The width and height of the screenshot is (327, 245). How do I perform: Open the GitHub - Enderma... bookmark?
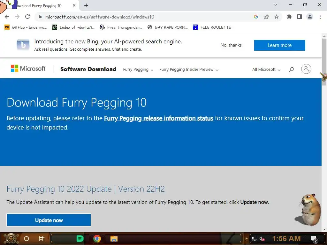tap(26, 27)
